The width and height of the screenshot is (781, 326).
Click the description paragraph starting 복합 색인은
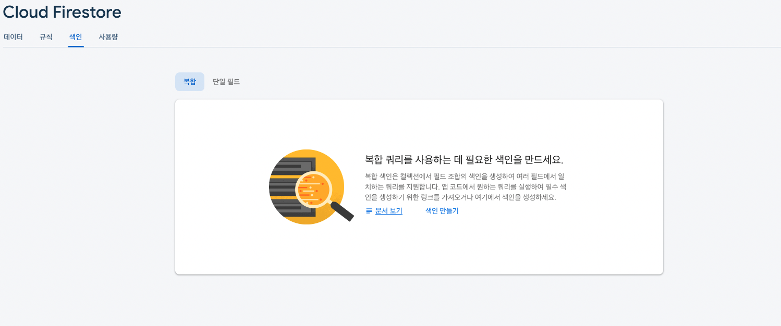pyautogui.click(x=466, y=187)
